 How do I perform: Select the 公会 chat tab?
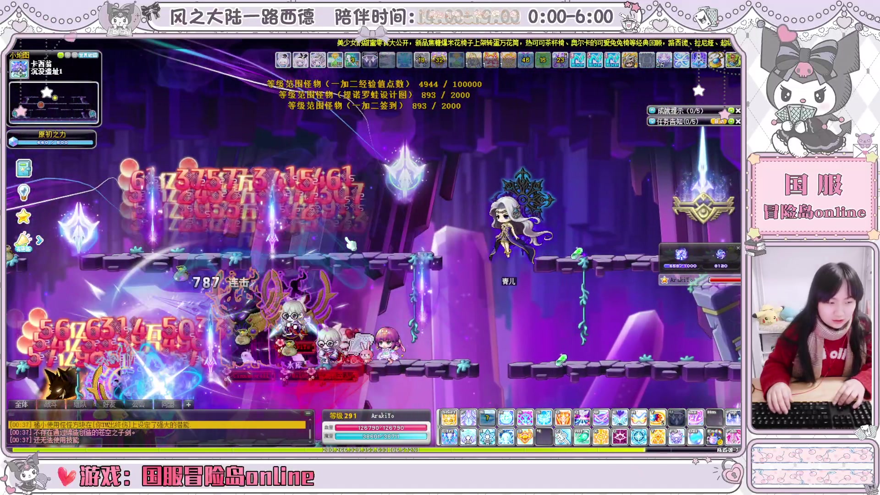pos(138,404)
